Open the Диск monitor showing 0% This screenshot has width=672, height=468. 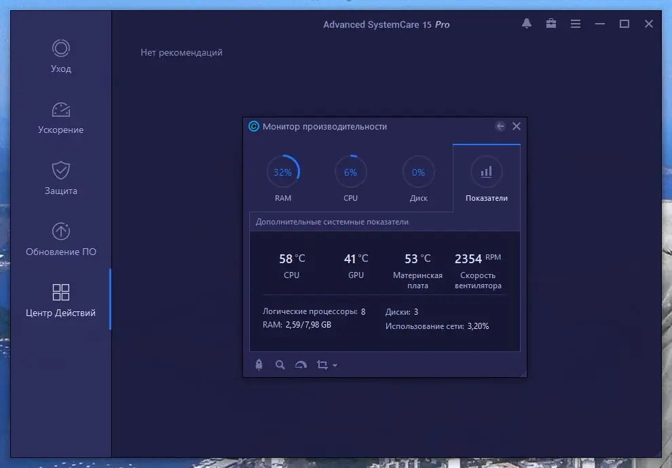pos(419,172)
